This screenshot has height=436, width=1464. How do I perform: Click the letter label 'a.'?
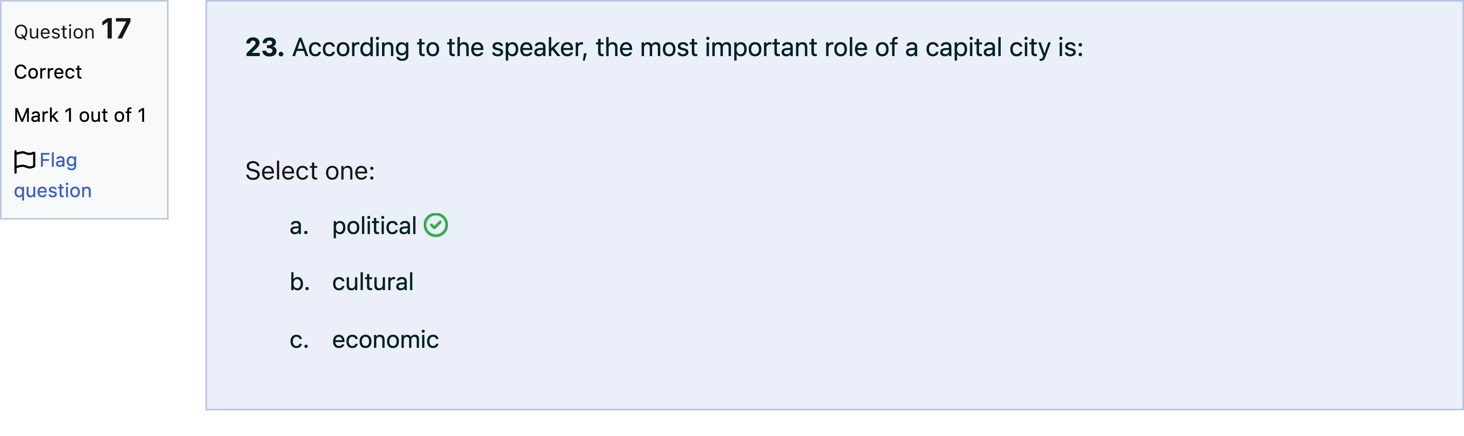299,226
